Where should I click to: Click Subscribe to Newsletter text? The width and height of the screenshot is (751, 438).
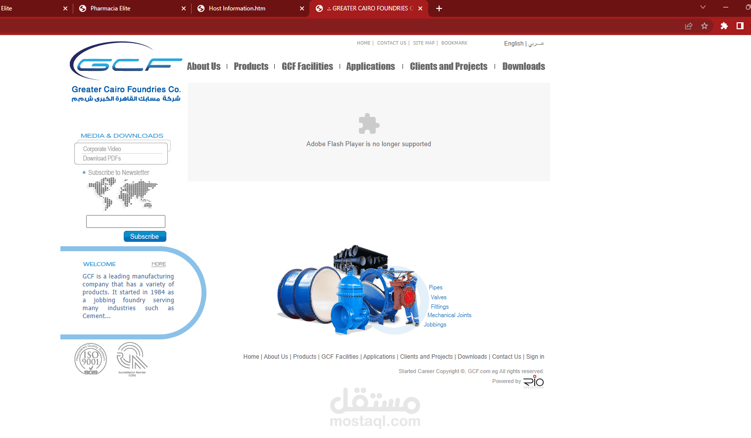[x=119, y=172]
